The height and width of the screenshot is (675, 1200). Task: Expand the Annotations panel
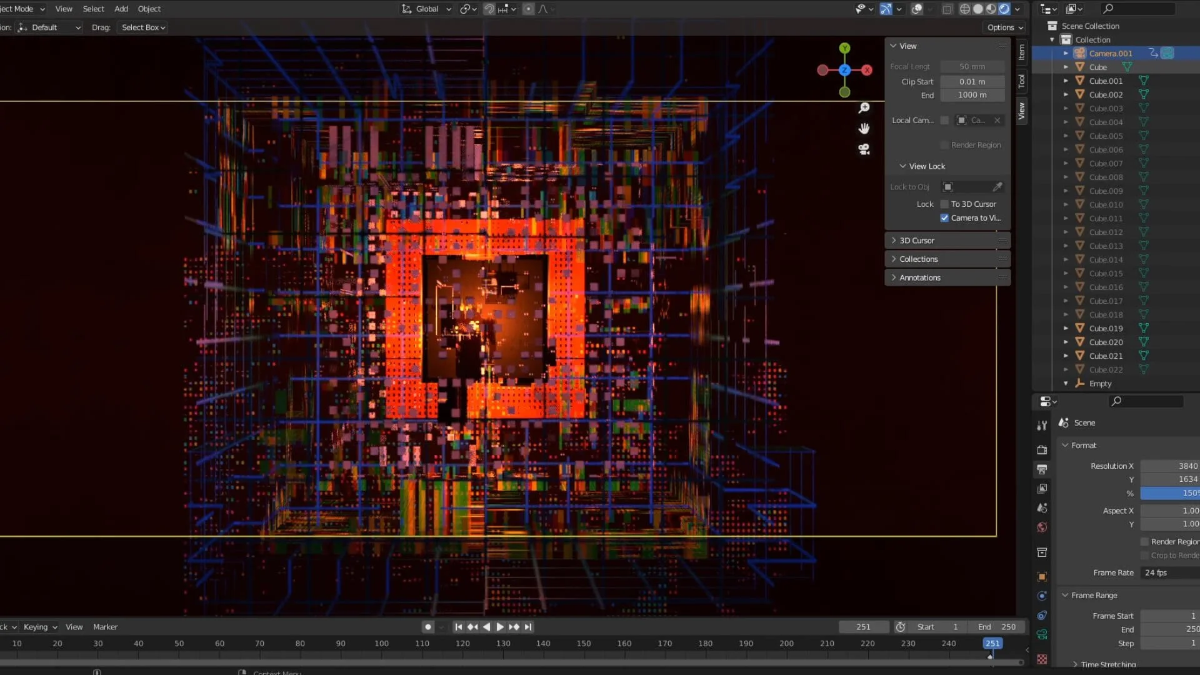(919, 277)
